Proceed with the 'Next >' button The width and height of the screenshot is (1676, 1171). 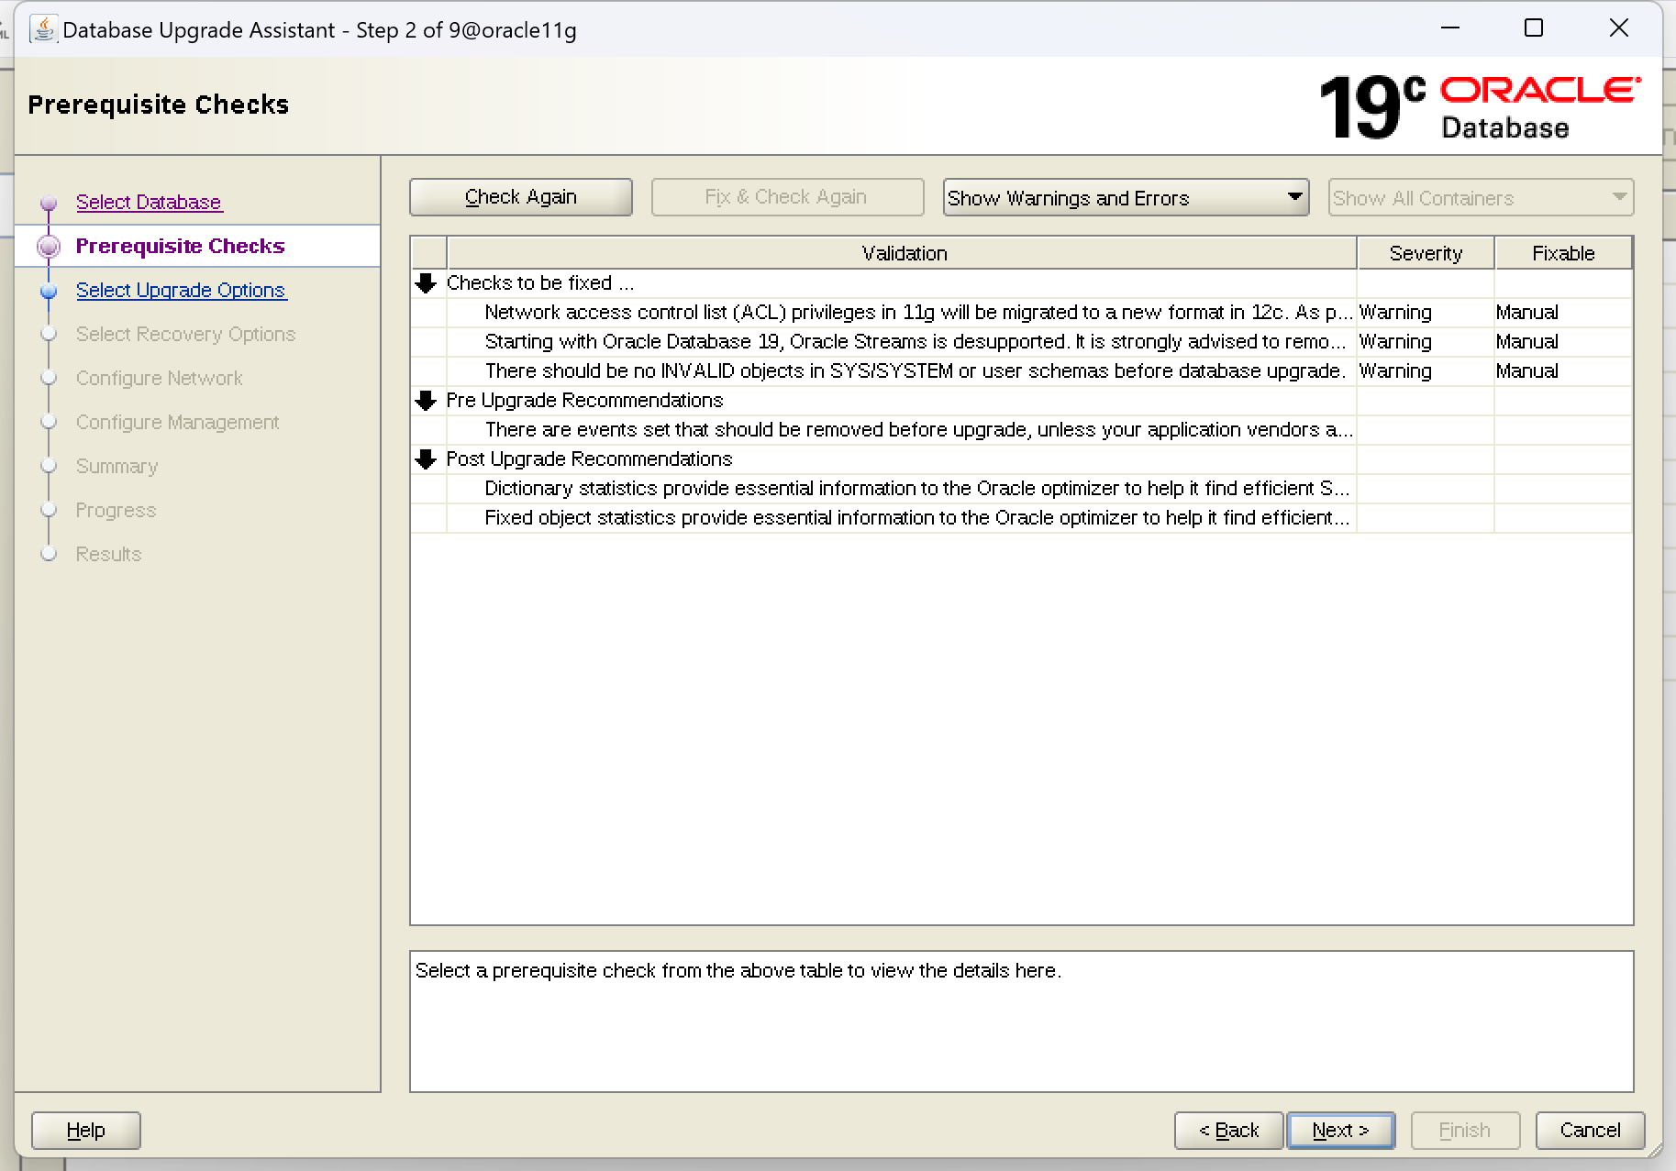(1341, 1131)
